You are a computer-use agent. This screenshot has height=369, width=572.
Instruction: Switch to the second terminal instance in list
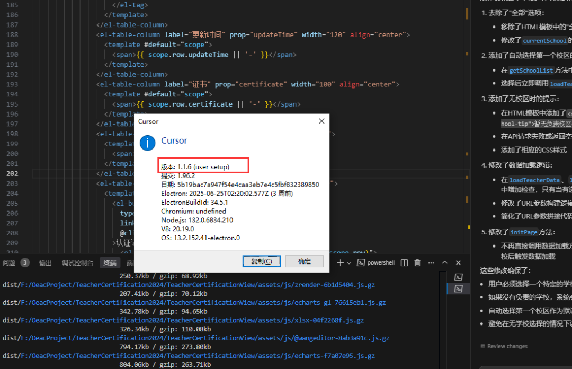point(459,288)
